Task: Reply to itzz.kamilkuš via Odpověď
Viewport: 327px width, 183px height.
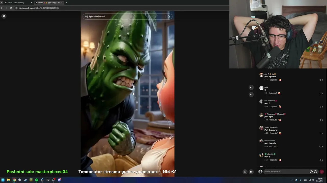Action: (x=273, y=106)
